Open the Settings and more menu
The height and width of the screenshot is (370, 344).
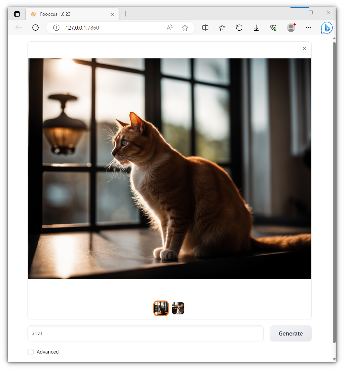(308, 28)
